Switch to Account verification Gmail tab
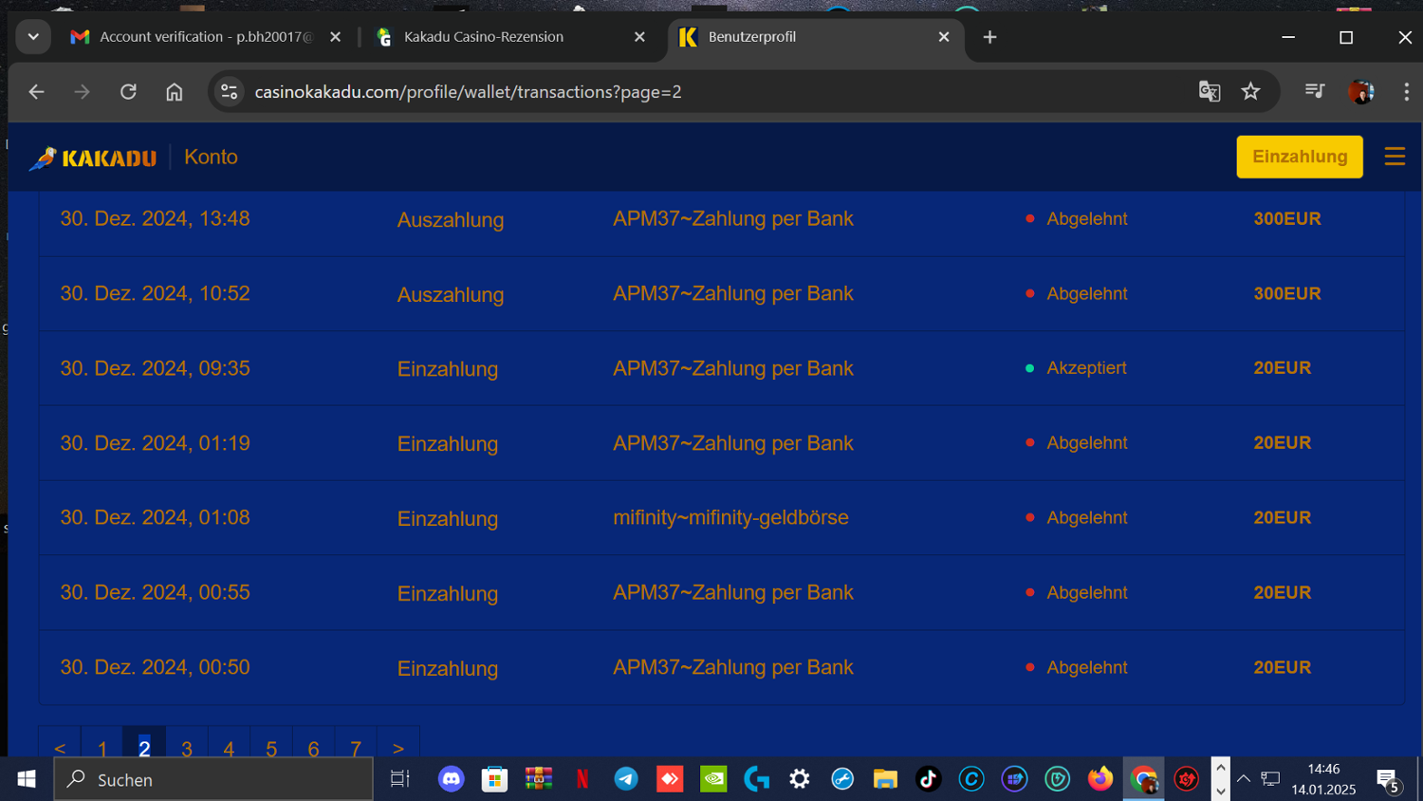This screenshot has height=801, width=1423. click(x=199, y=37)
